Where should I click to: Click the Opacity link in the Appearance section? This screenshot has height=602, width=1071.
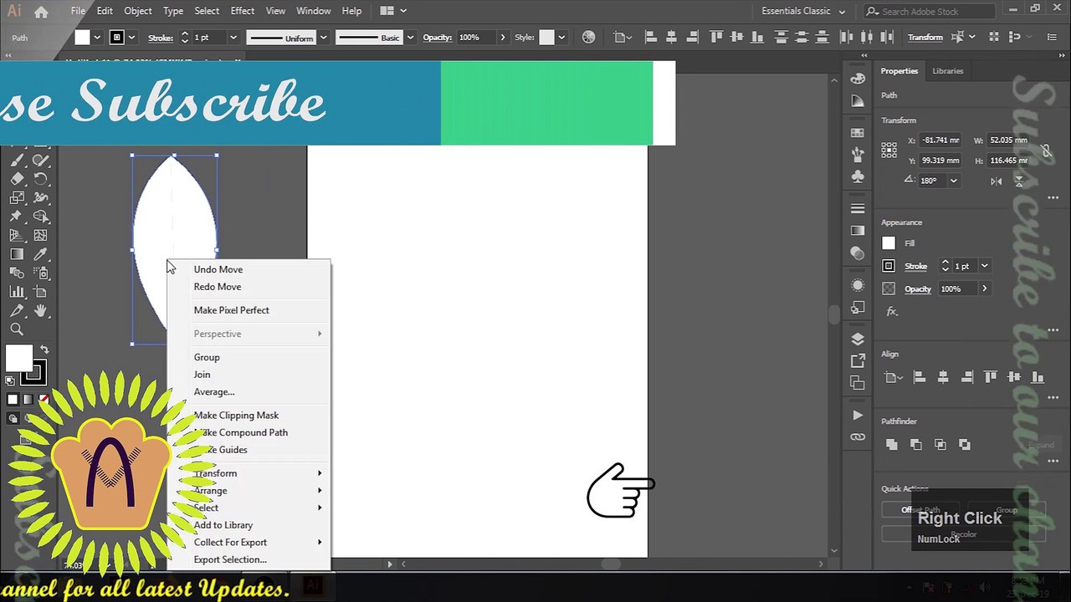pos(918,289)
